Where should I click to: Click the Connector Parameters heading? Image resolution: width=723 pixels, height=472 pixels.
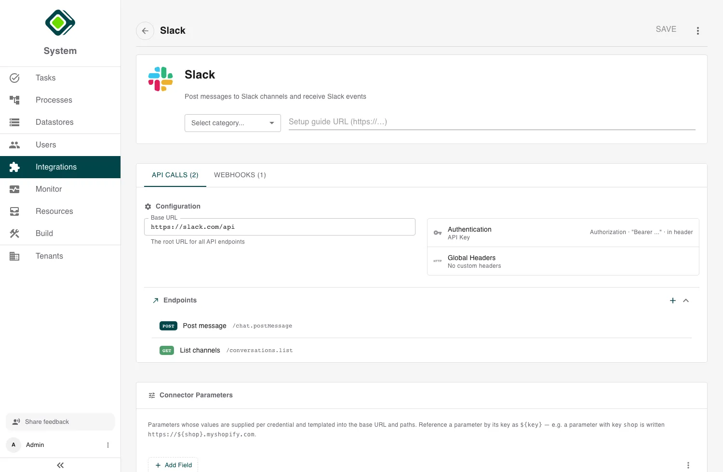(196, 395)
